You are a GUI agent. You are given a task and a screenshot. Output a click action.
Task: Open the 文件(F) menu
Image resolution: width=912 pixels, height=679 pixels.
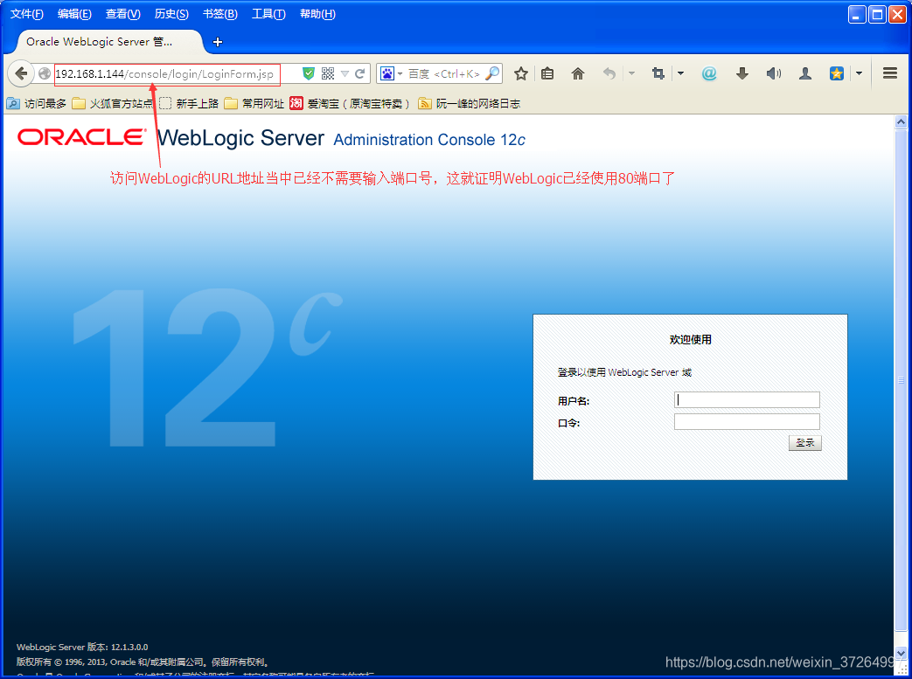27,14
